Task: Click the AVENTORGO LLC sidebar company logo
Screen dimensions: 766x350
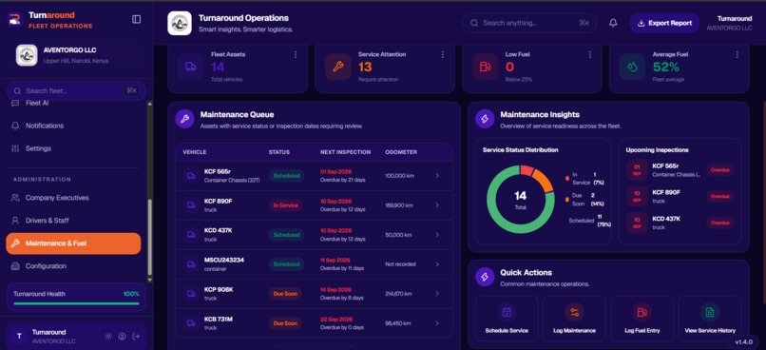Action: (x=27, y=55)
